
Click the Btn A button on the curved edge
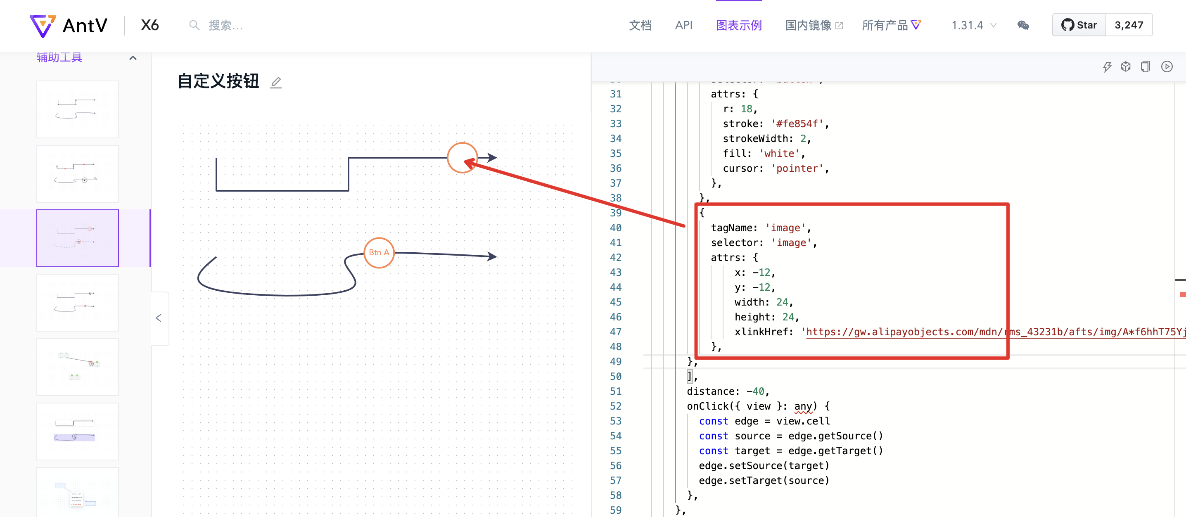pyautogui.click(x=379, y=253)
